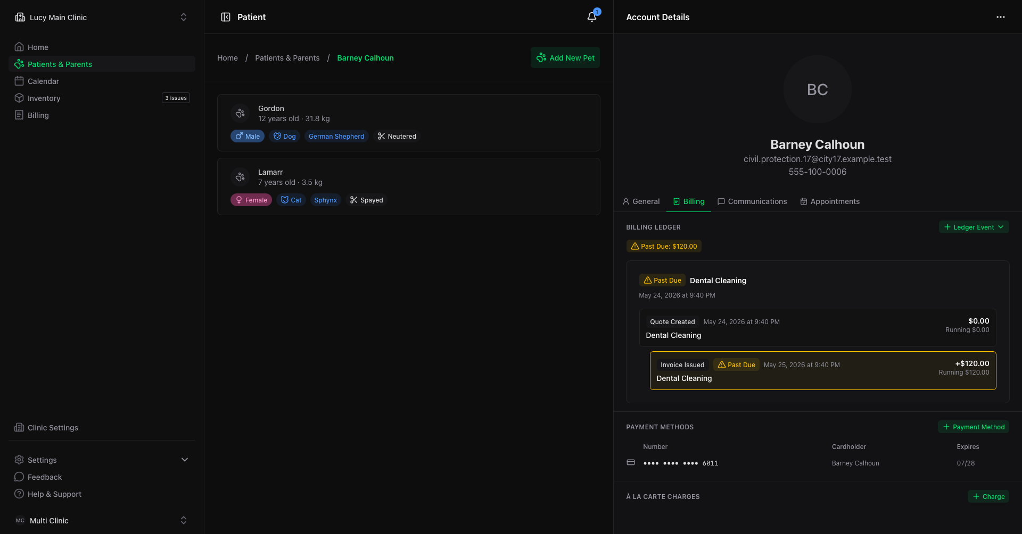Viewport: 1022px width, 534px height.
Task: Open Multi Clinic account switcher
Action: click(102, 521)
